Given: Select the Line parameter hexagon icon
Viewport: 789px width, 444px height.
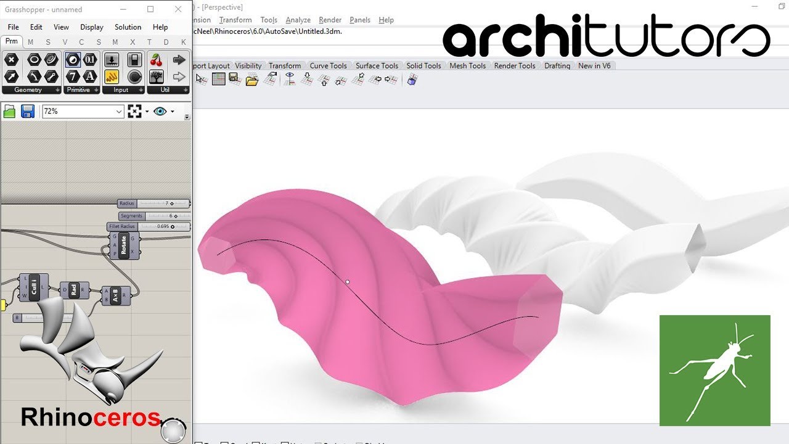Looking at the screenshot, I should [51, 76].
